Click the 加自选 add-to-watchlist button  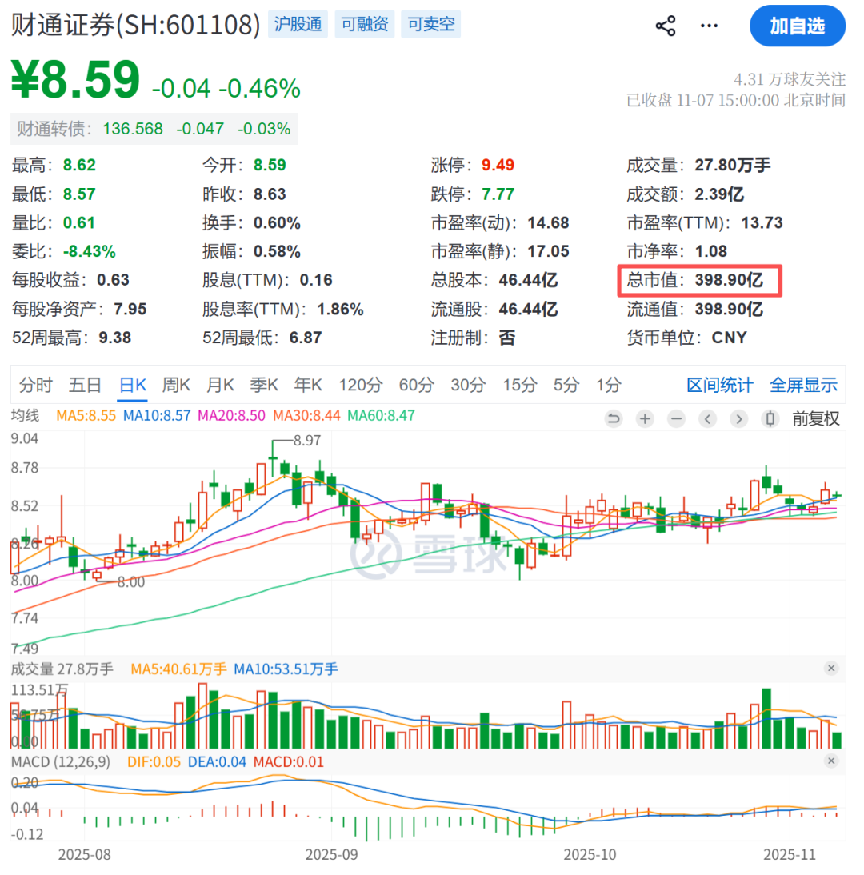798,26
